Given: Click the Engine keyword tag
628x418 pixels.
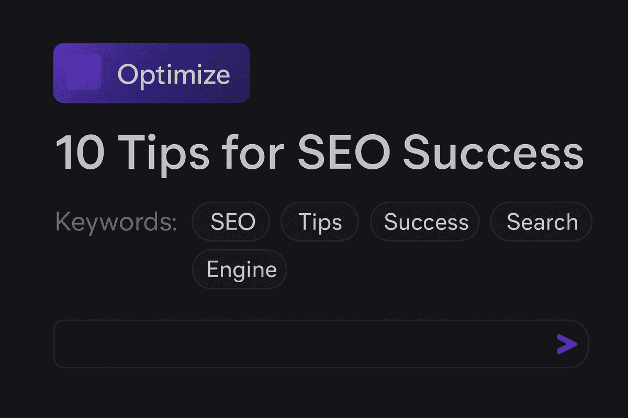Looking at the screenshot, I should click(x=239, y=269).
